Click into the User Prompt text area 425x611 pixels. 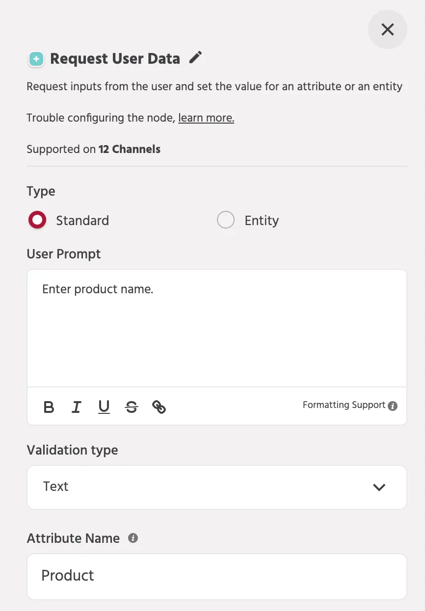click(x=217, y=329)
